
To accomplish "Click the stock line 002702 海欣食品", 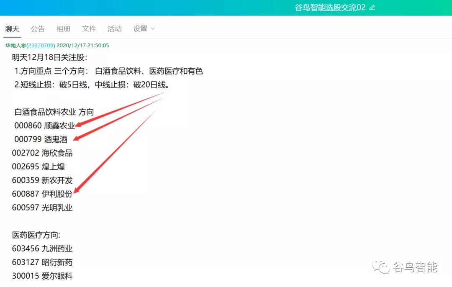I will click(42, 153).
